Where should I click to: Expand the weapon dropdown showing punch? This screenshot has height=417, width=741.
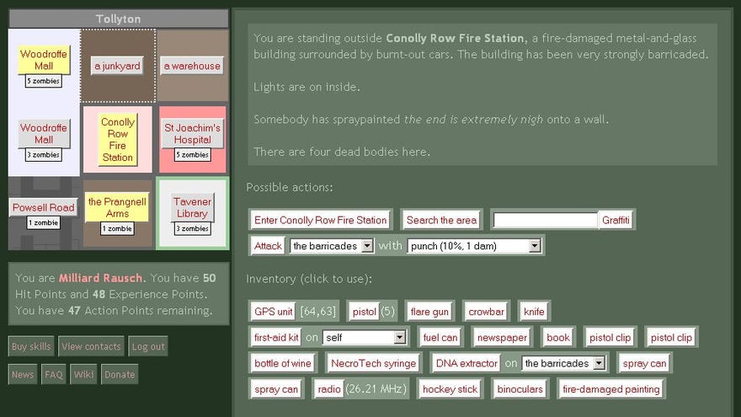(473, 246)
